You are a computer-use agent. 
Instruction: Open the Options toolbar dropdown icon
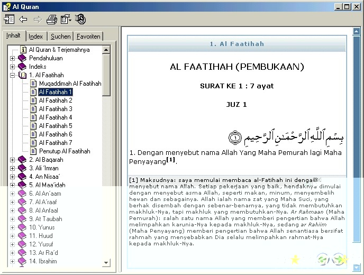coord(66,19)
